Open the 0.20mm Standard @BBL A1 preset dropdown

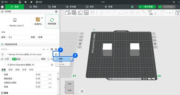click(27, 65)
